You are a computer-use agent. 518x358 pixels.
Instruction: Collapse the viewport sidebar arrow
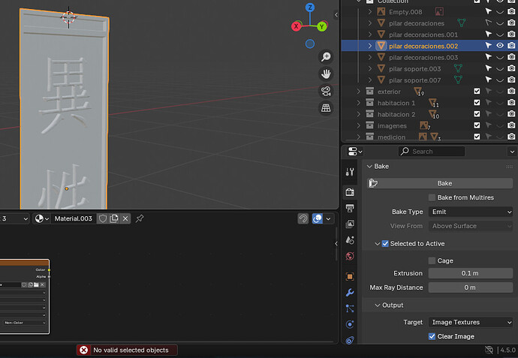click(336, 14)
